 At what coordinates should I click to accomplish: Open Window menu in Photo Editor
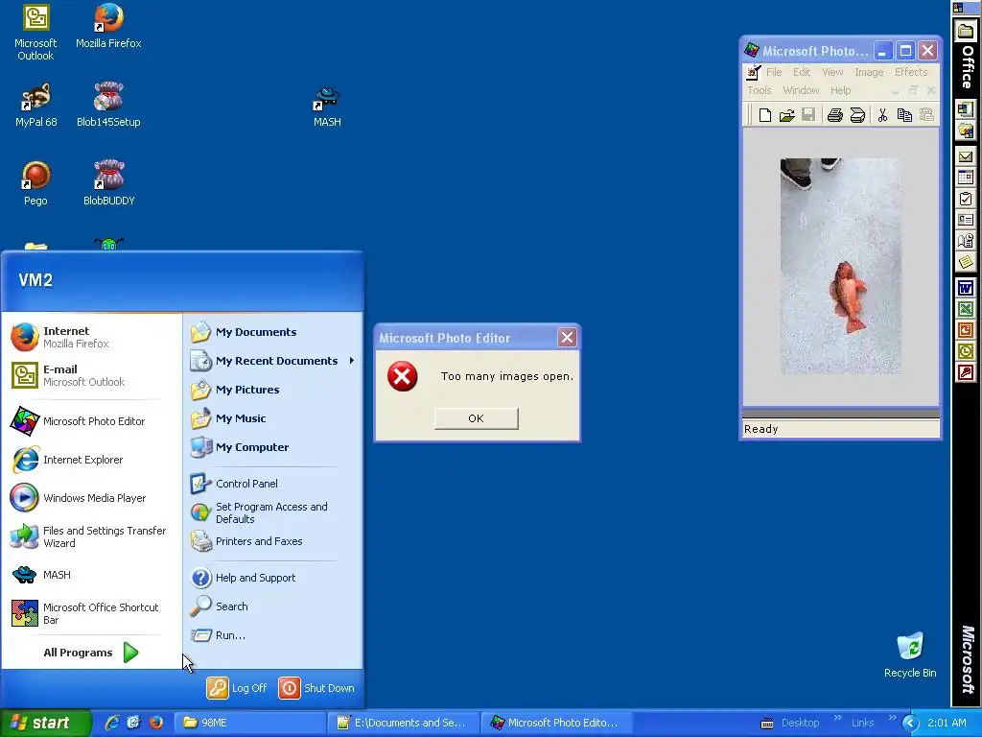pyautogui.click(x=801, y=90)
